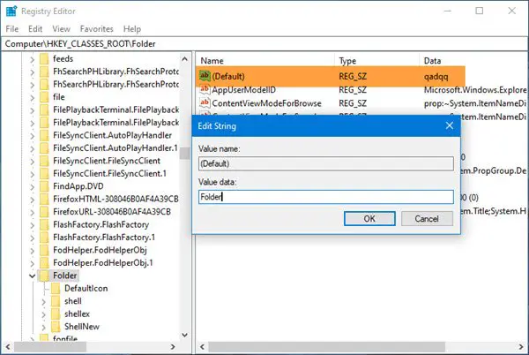The image size is (529, 355).
Task: Click the feeds key folder icon
Action: click(44, 59)
